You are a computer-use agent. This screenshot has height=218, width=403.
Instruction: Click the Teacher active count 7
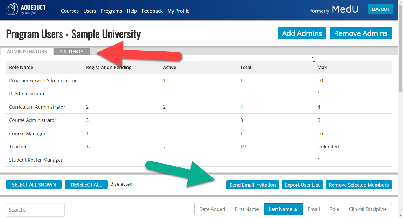tap(164, 147)
